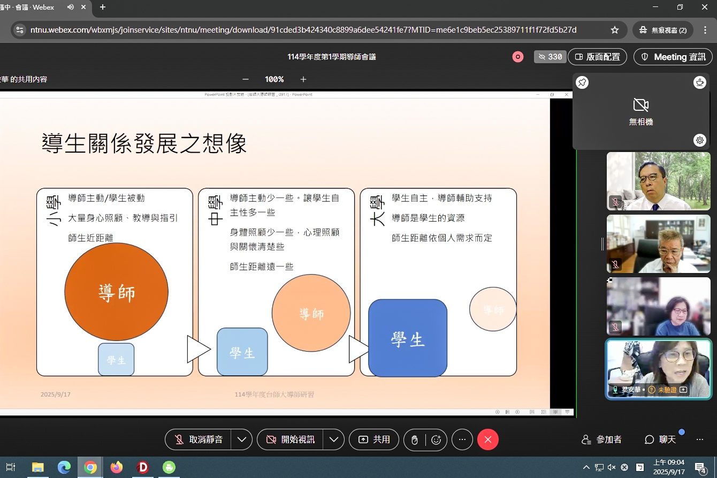Open Firefox from taskbar
Screen dimensions: 717x478
click(x=117, y=467)
